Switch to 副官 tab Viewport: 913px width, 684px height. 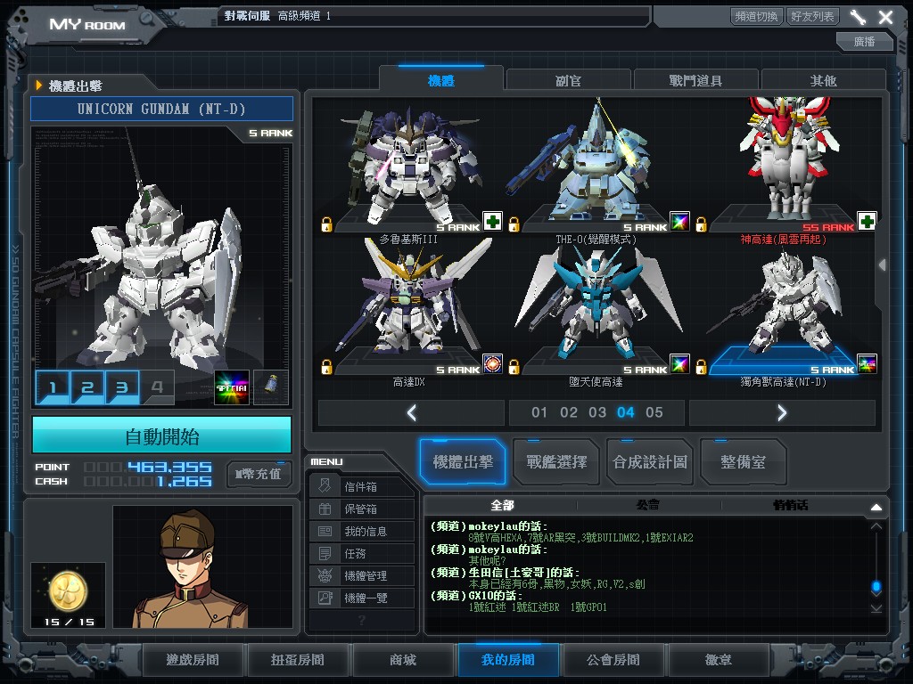click(x=568, y=80)
